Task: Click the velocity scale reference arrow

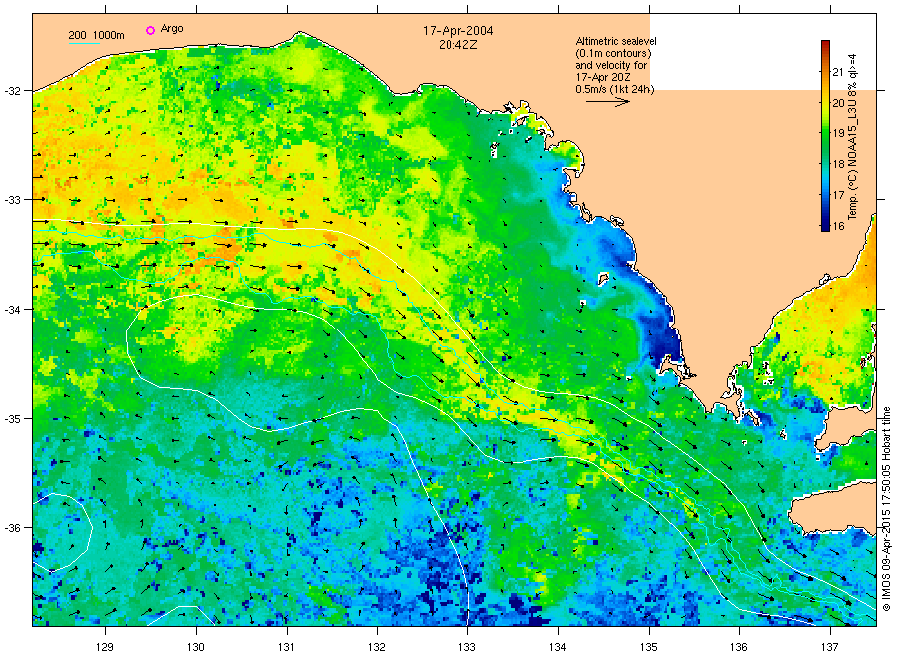Action: [607, 102]
